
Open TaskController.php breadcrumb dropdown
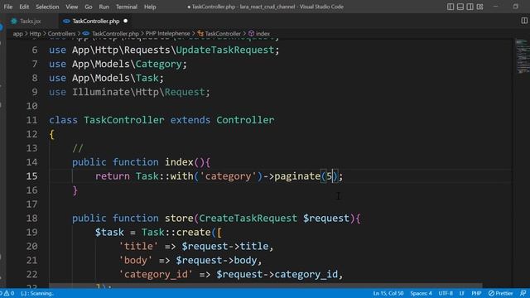(115, 33)
